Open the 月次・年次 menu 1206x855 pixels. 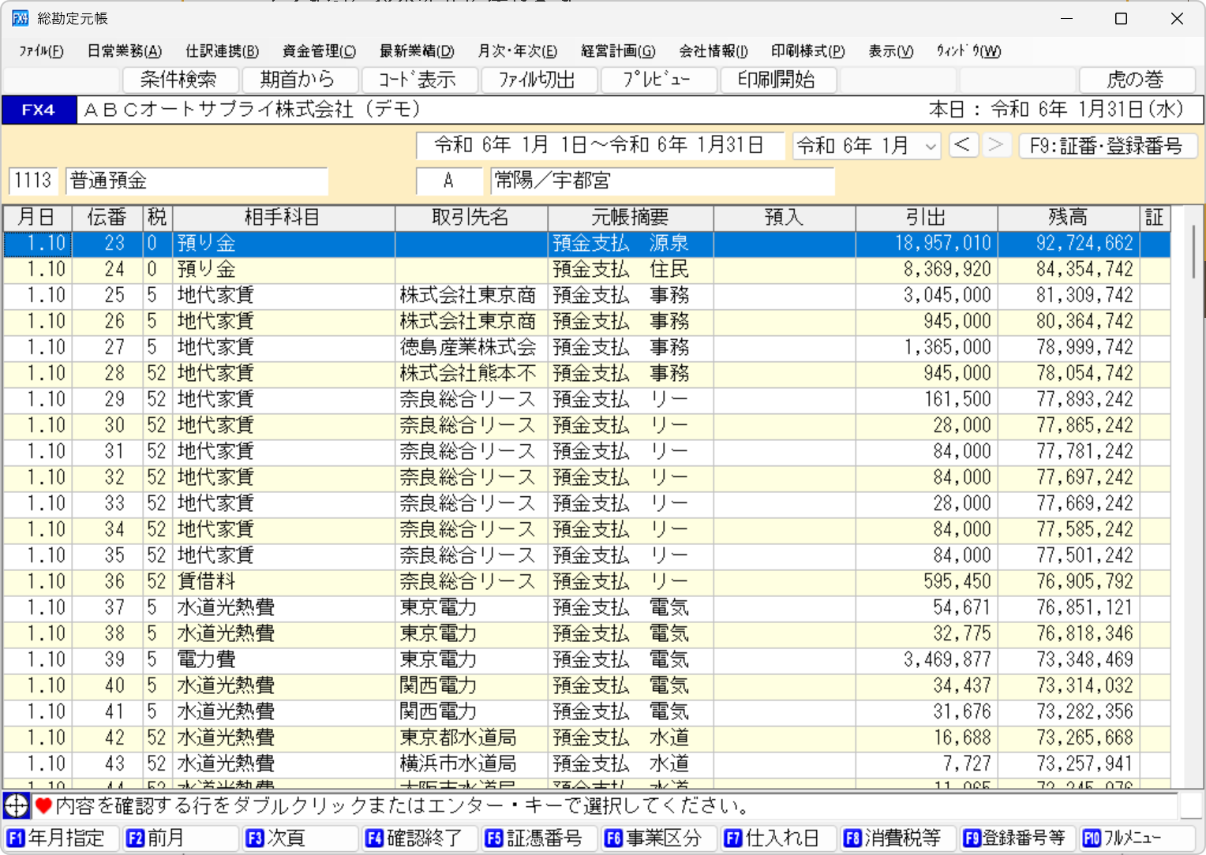click(x=517, y=51)
